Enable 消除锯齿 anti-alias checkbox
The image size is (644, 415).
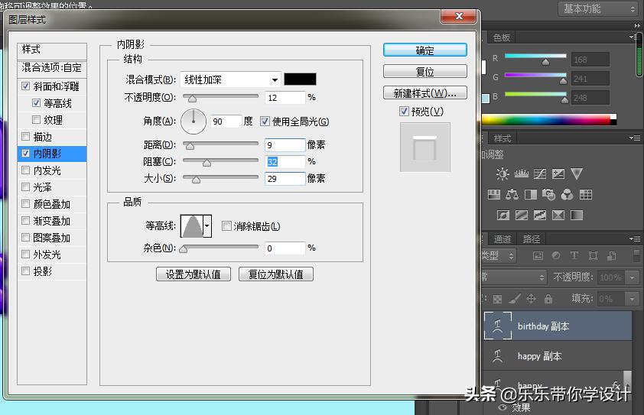coord(226,225)
